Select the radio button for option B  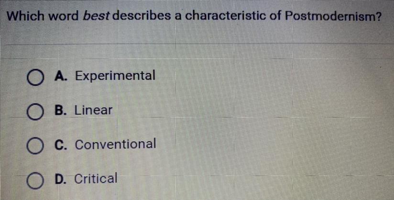click(x=35, y=112)
